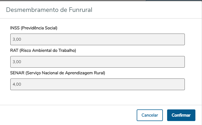Click the 3,00 value under RAT

[x=17, y=62]
